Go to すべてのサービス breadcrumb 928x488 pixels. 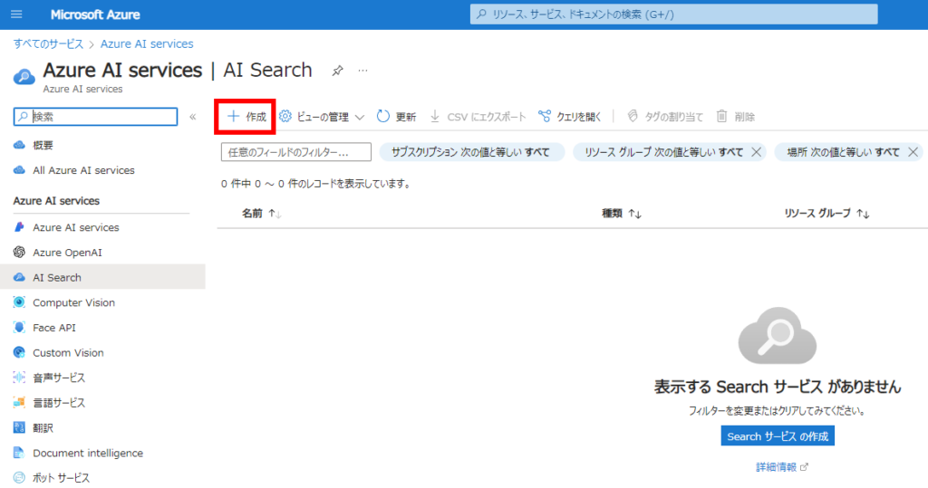tap(49, 43)
